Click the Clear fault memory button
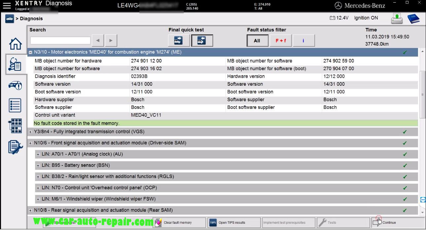Screen dimensions: 426x230 179,223
